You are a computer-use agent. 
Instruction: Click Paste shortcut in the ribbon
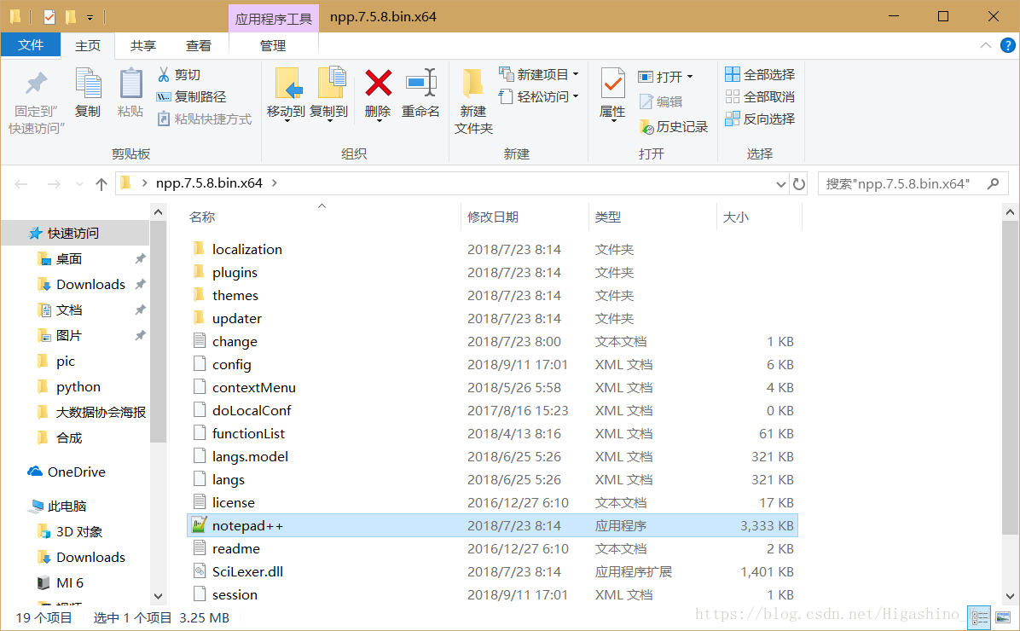(205, 119)
